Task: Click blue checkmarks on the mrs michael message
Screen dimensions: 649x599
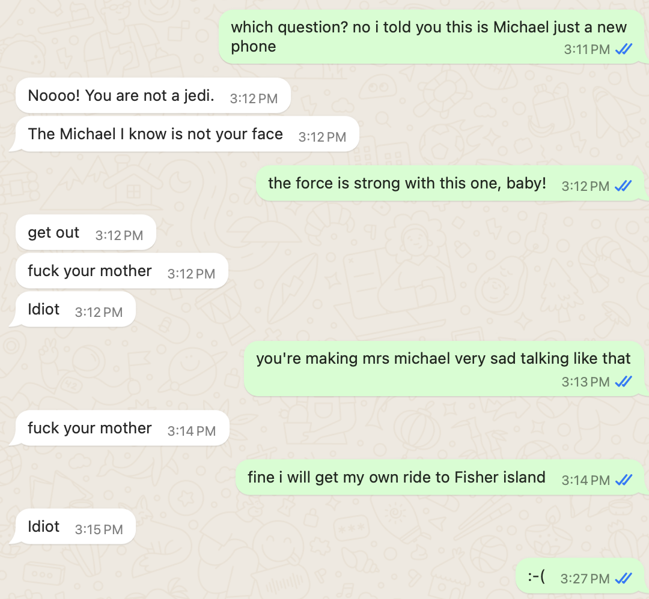Action: coord(623,382)
